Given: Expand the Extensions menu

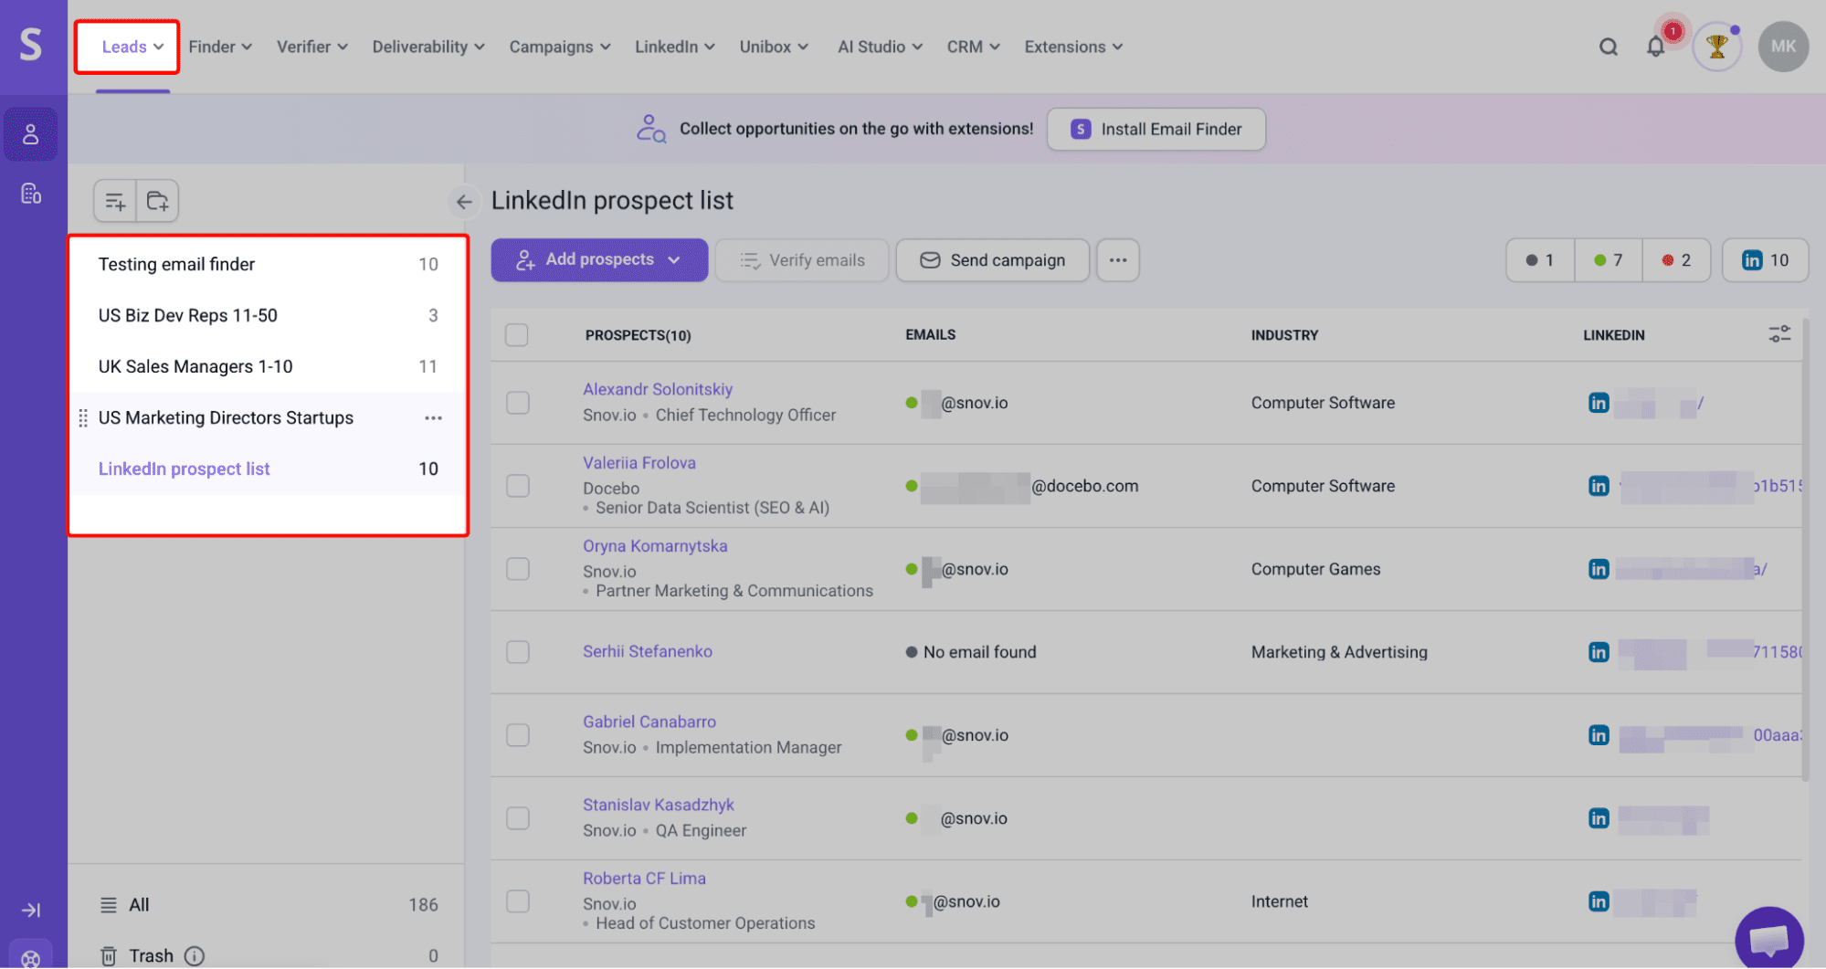Looking at the screenshot, I should pyautogui.click(x=1072, y=47).
